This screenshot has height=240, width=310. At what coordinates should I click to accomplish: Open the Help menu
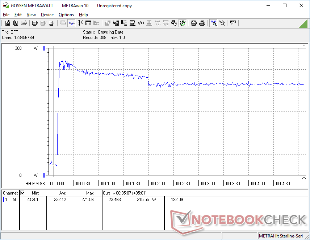(83, 15)
